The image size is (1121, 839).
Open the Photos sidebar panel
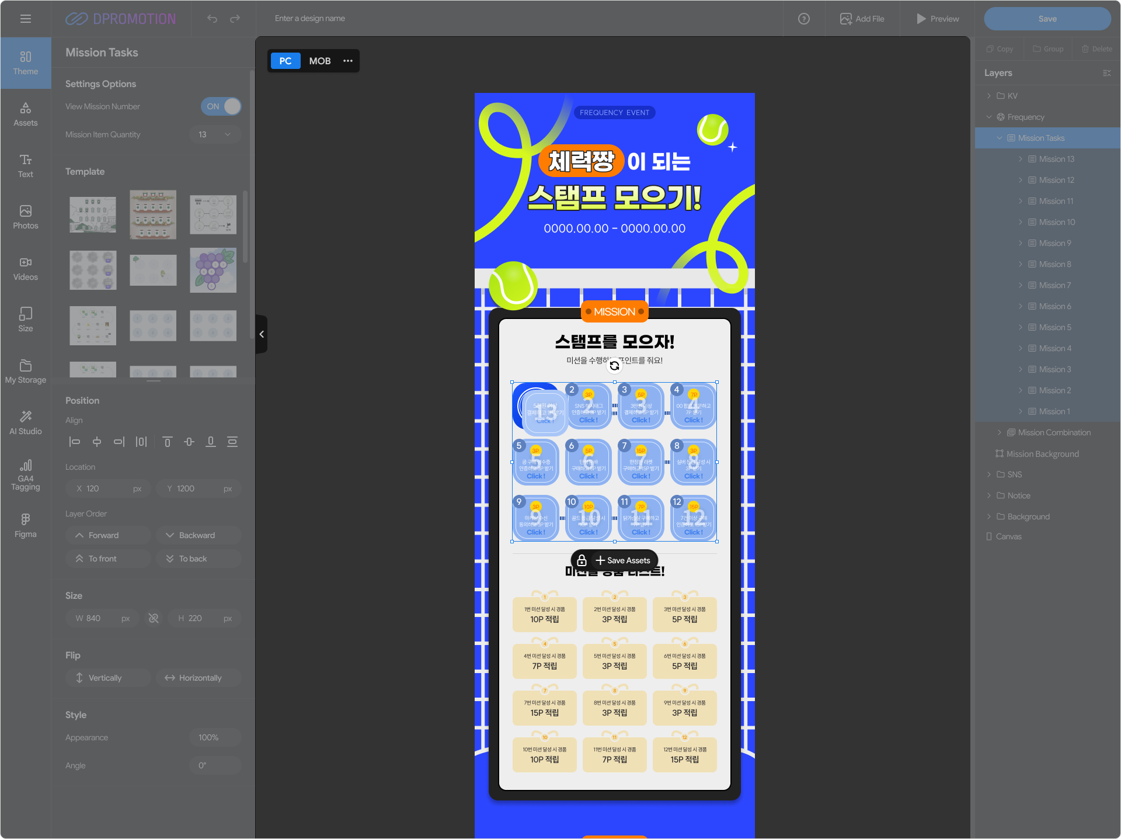click(x=26, y=217)
